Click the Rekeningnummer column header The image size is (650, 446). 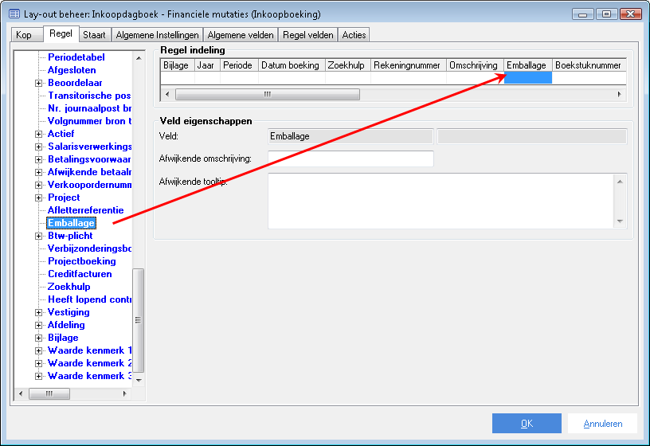point(408,65)
